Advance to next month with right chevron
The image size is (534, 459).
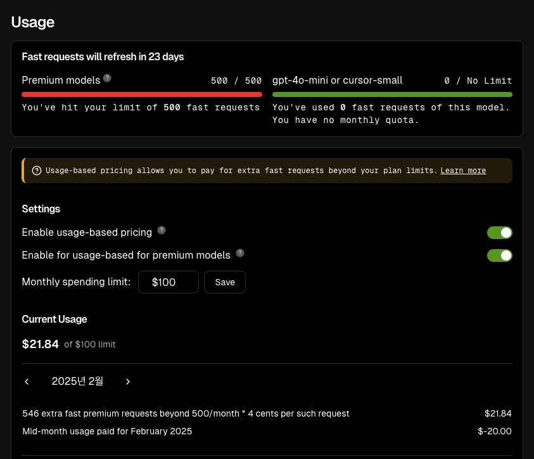pyautogui.click(x=128, y=381)
